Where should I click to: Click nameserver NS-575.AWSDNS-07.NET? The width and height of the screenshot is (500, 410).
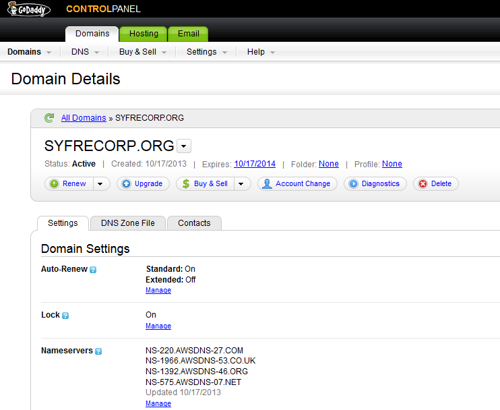(193, 382)
